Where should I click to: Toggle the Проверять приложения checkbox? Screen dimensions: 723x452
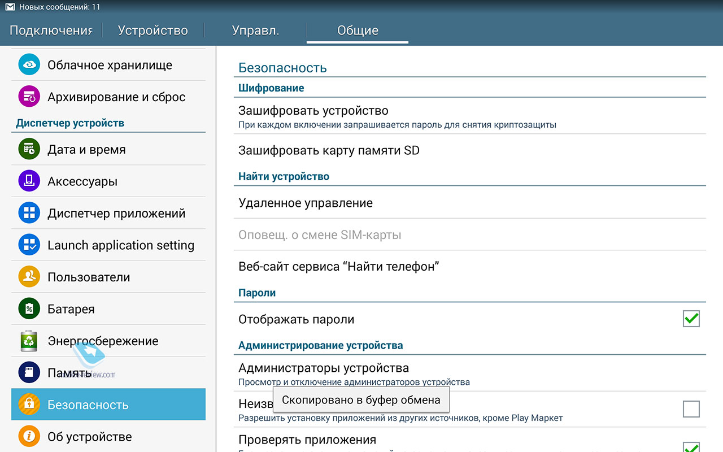pyautogui.click(x=691, y=446)
